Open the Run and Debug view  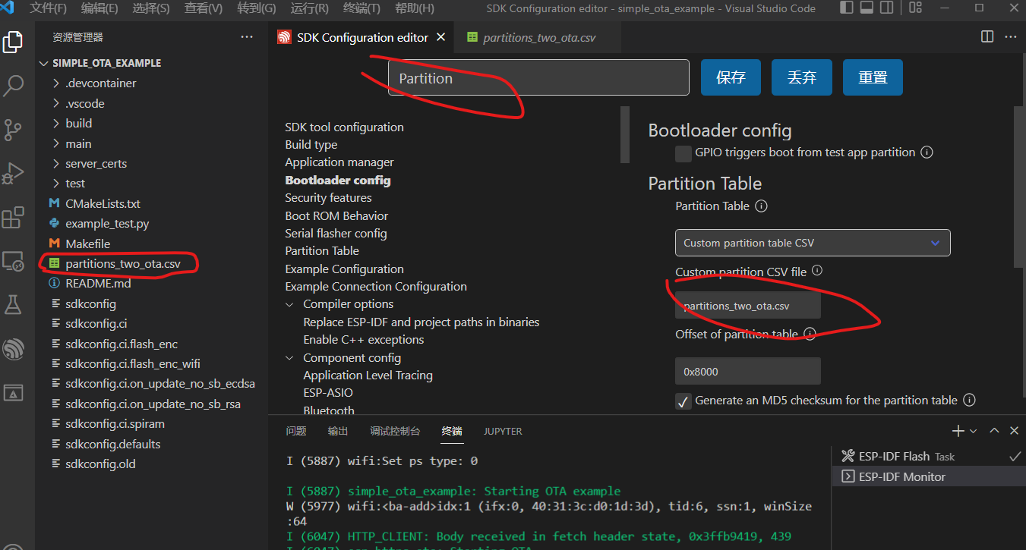point(13,174)
